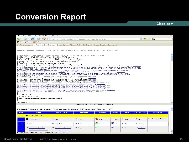Click the browser Reload icon
This screenshot has height=142, width=189.
33,39
